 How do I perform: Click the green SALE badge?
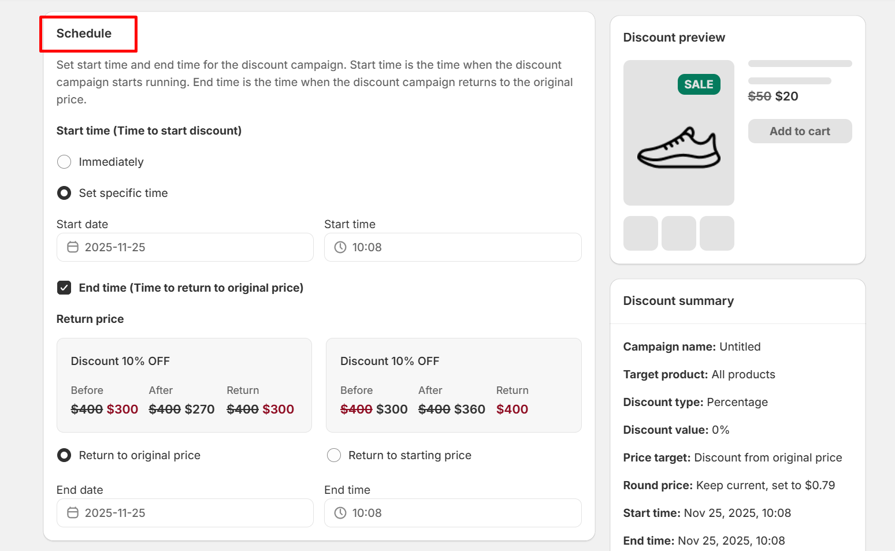click(x=699, y=84)
